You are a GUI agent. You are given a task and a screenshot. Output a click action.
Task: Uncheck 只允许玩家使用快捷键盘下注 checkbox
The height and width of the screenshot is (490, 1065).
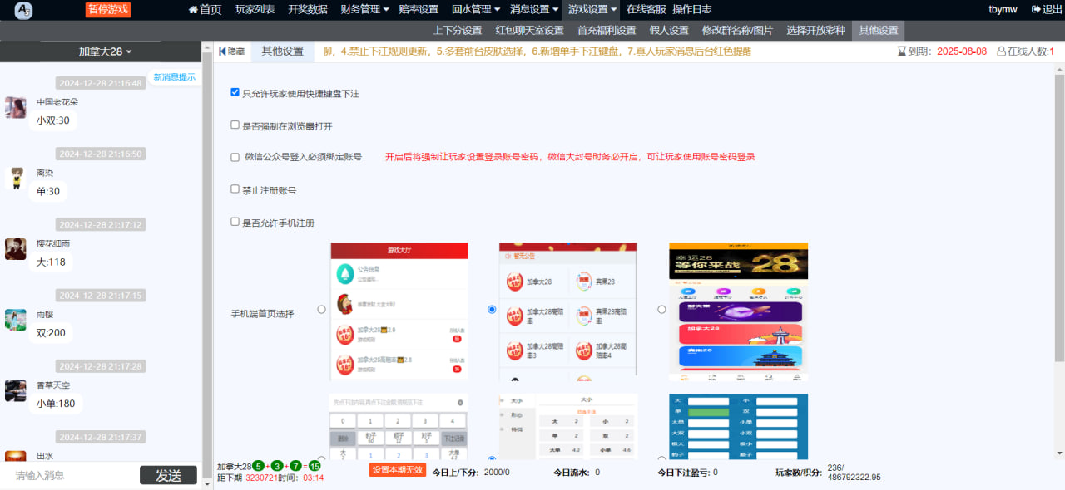click(235, 92)
